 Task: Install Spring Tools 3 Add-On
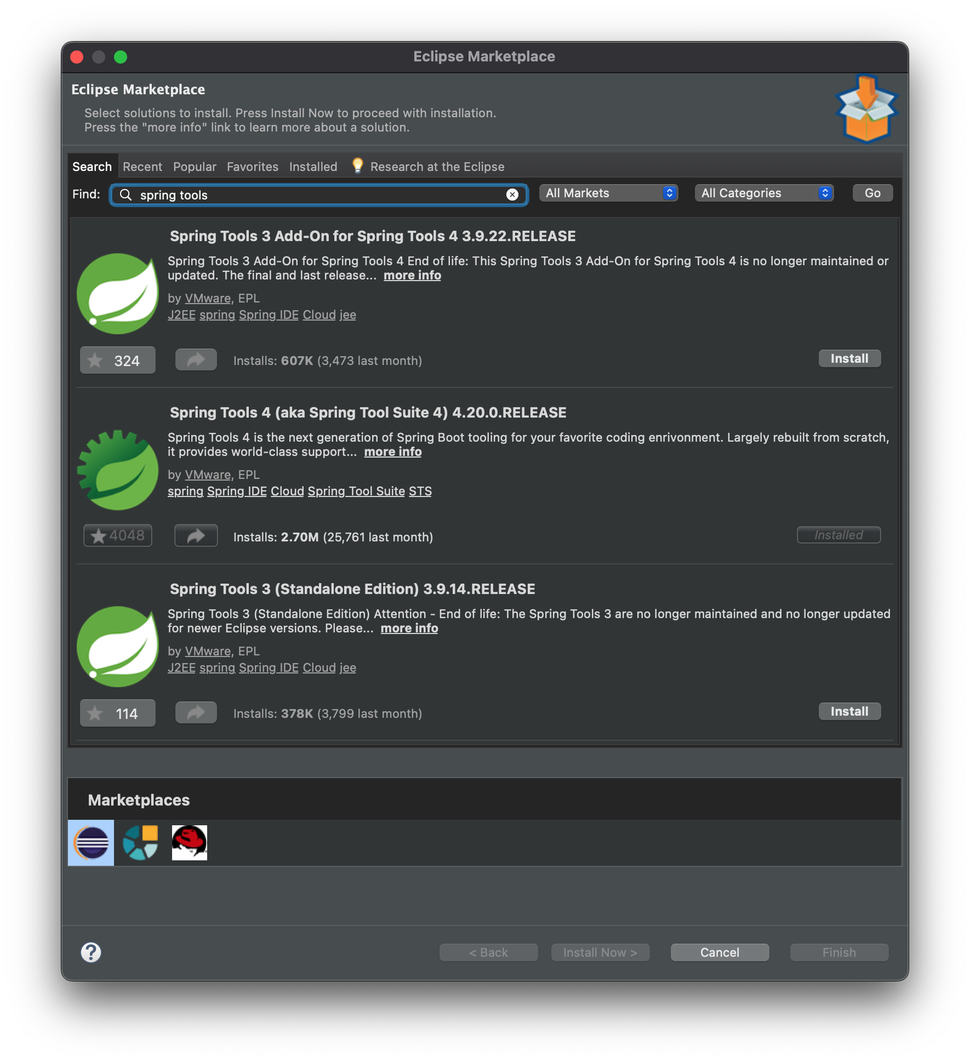[849, 358]
